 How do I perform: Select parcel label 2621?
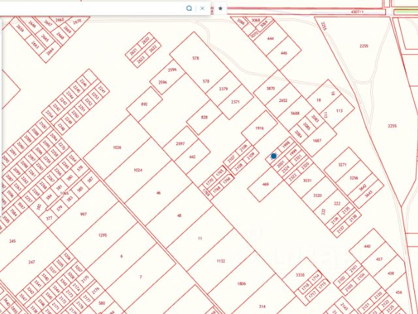point(133,52)
